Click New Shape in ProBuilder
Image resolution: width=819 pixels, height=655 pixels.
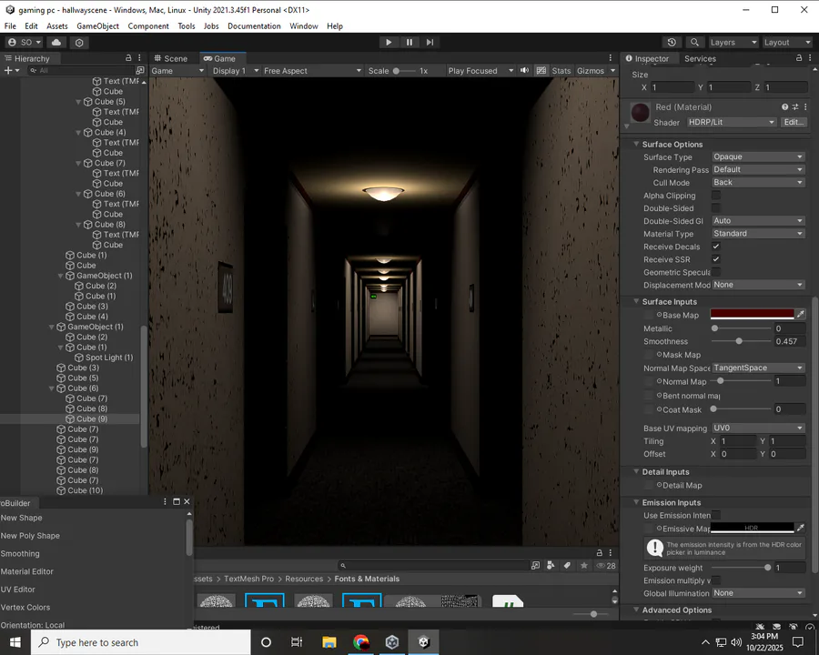(x=22, y=518)
